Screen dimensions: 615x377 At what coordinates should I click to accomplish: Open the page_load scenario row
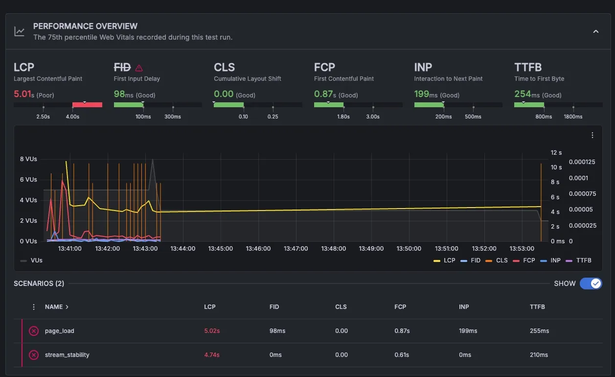click(60, 331)
